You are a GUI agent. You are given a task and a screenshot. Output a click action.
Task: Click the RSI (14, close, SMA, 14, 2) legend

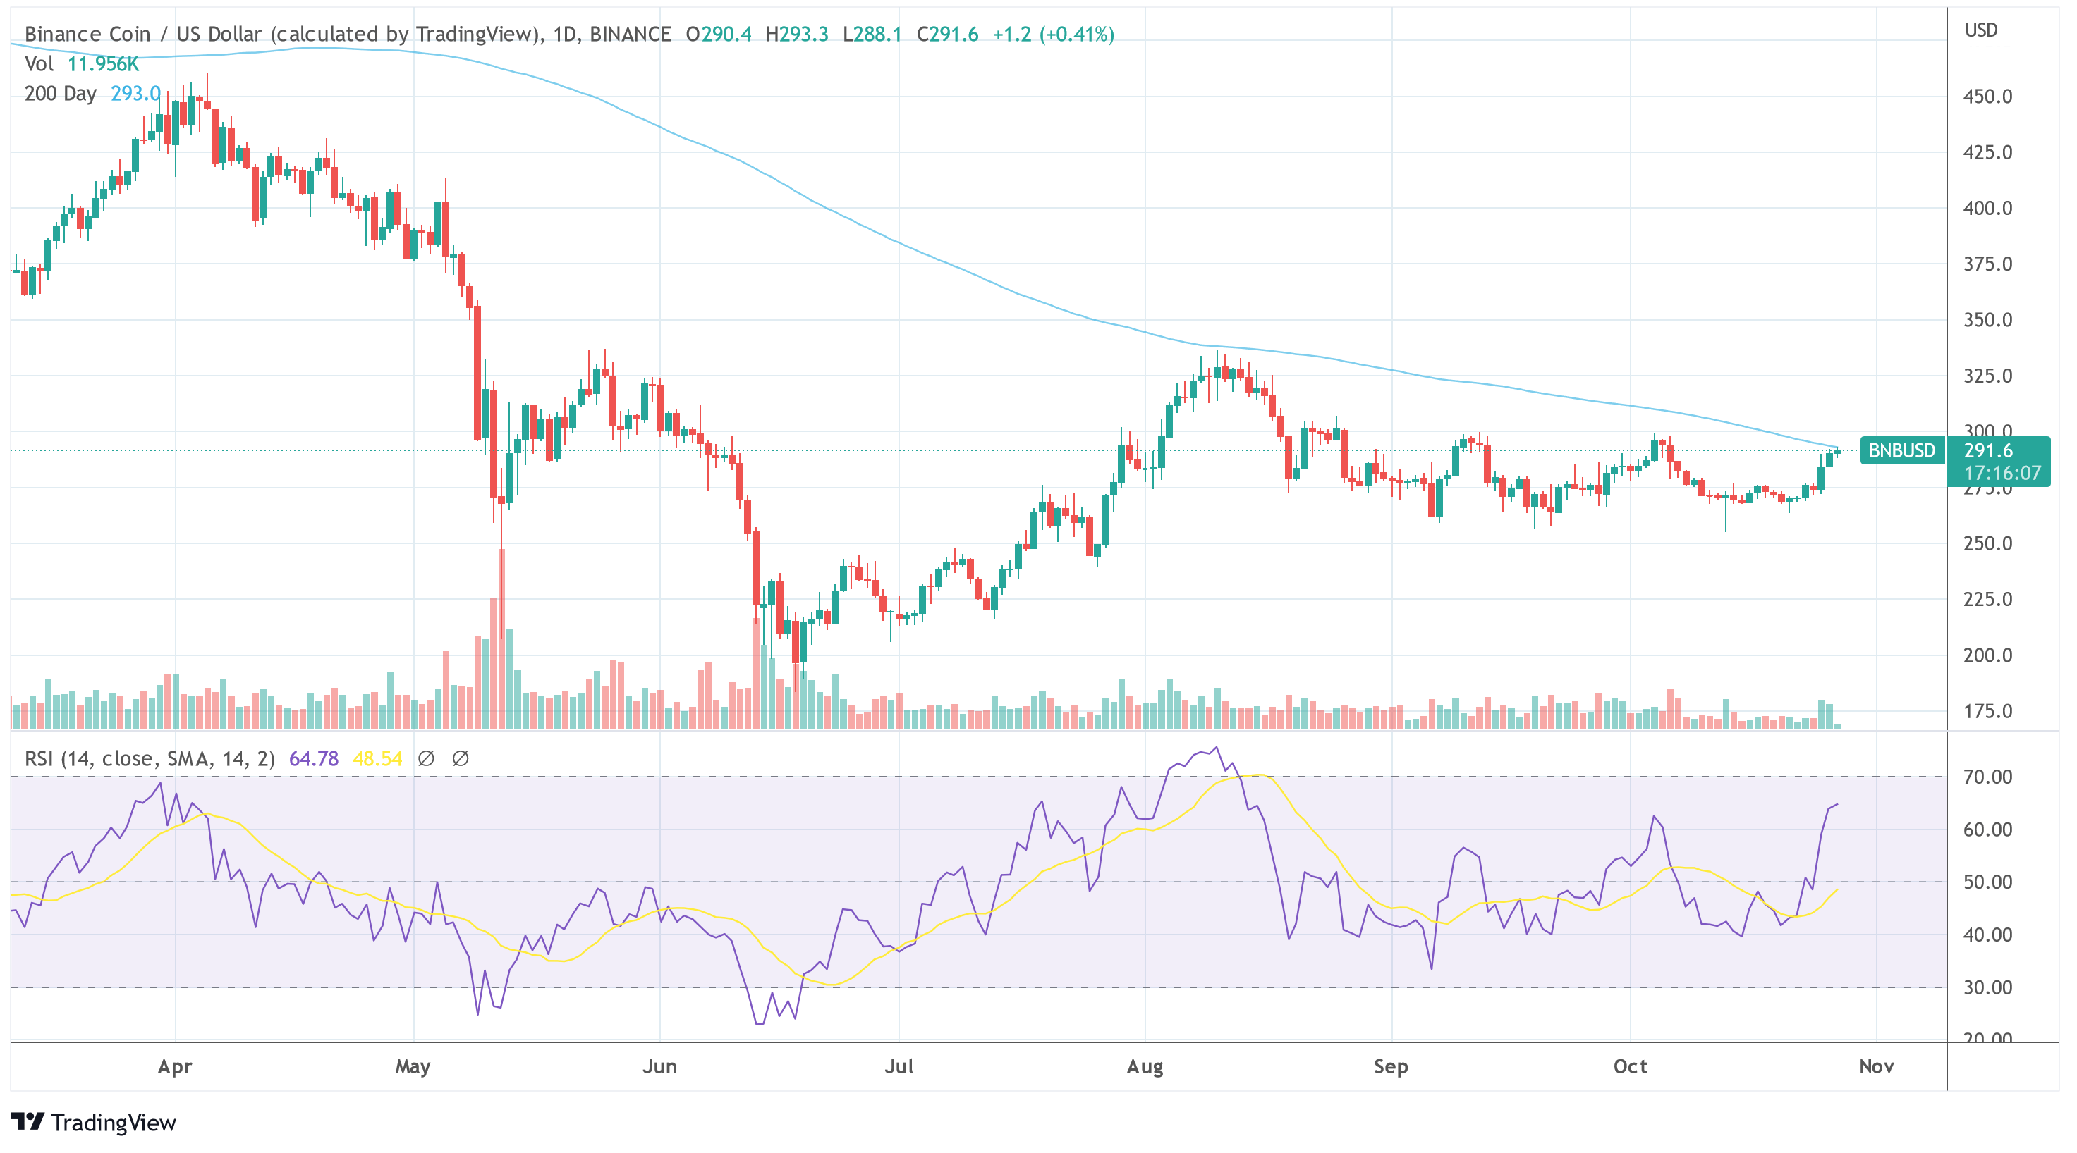pyautogui.click(x=150, y=758)
